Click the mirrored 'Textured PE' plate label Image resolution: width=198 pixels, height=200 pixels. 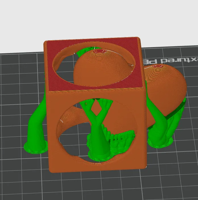(x=171, y=61)
